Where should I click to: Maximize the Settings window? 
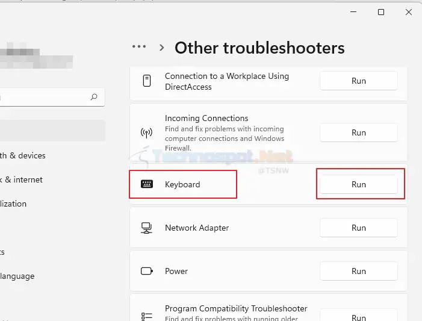[381, 12]
